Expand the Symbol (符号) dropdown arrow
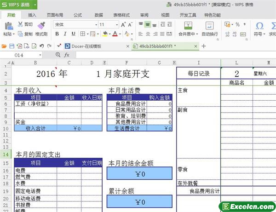 click(264, 34)
